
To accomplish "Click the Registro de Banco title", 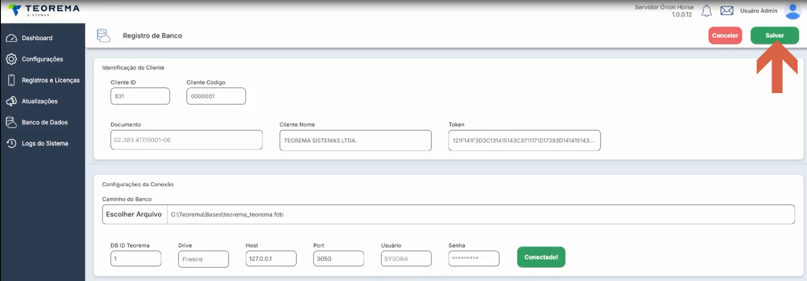I will click(153, 36).
